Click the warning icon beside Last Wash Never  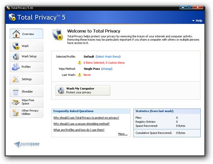pos(79,75)
